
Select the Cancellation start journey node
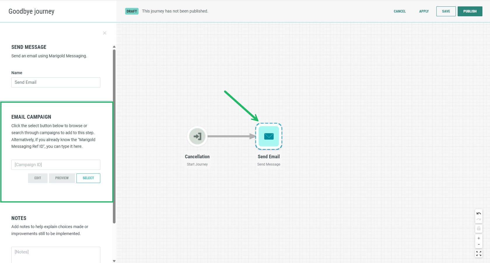(197, 136)
